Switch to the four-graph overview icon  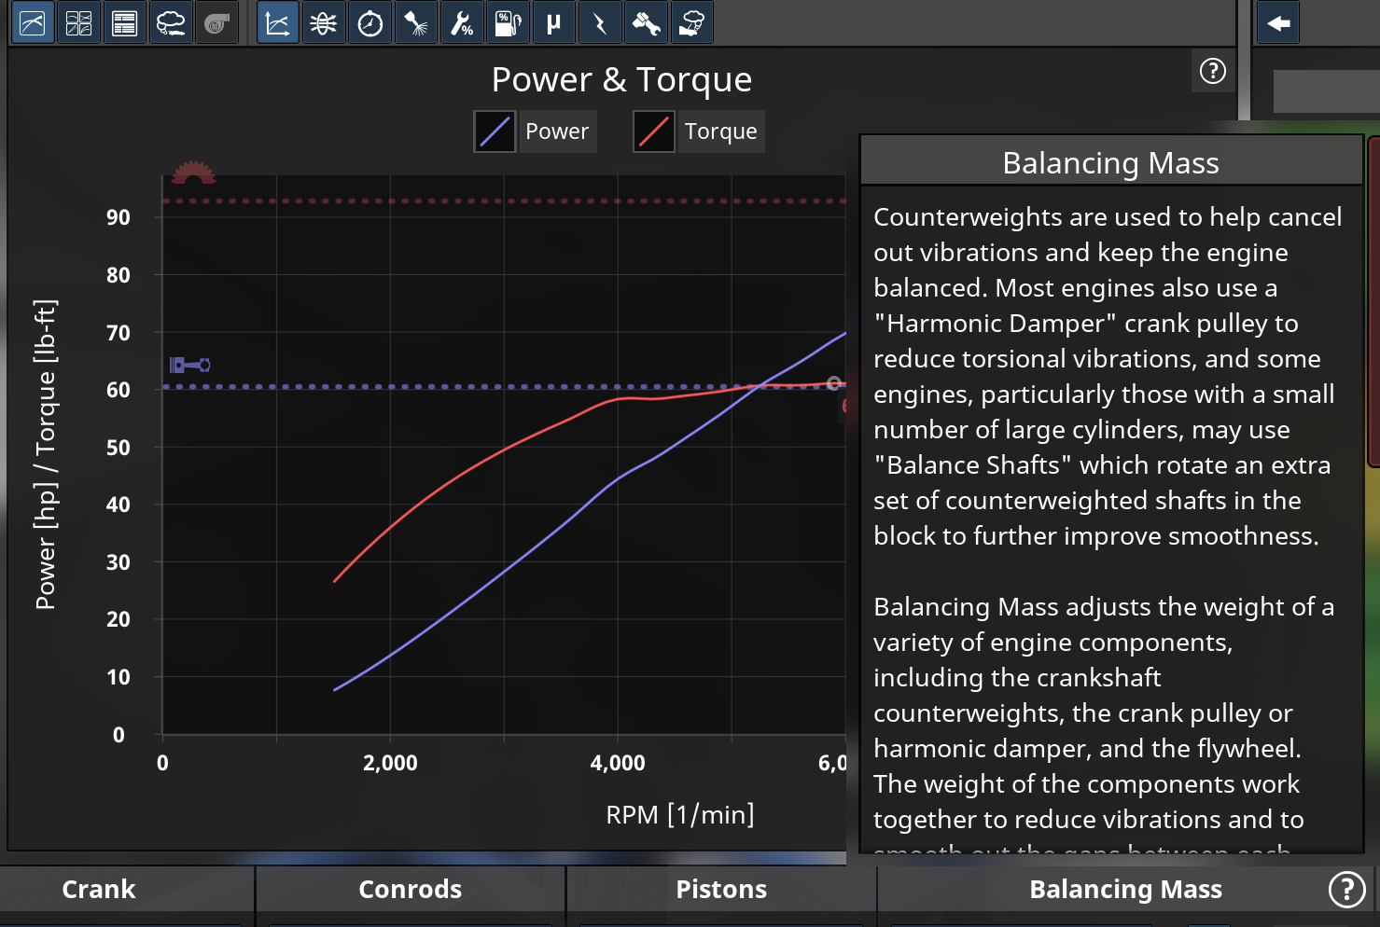click(78, 23)
